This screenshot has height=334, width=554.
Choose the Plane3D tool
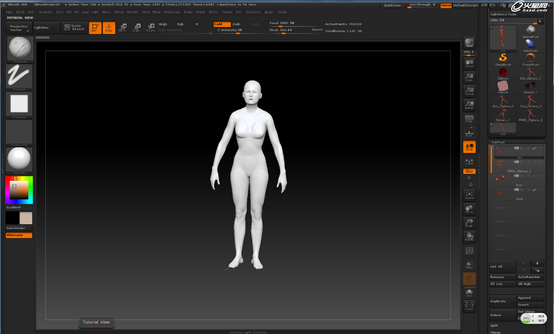[x=503, y=87]
